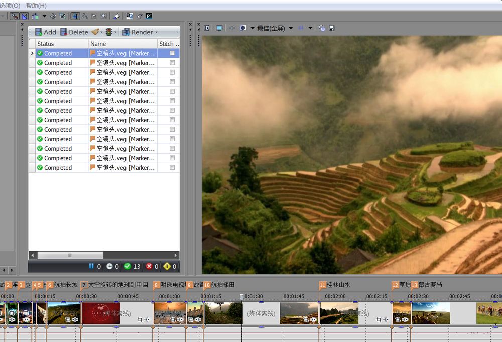Open the 选项(O) menu
The width and height of the screenshot is (502, 342).
pos(10,5)
